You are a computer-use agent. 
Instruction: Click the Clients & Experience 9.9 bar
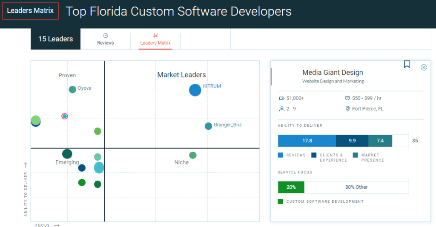pos(352,141)
